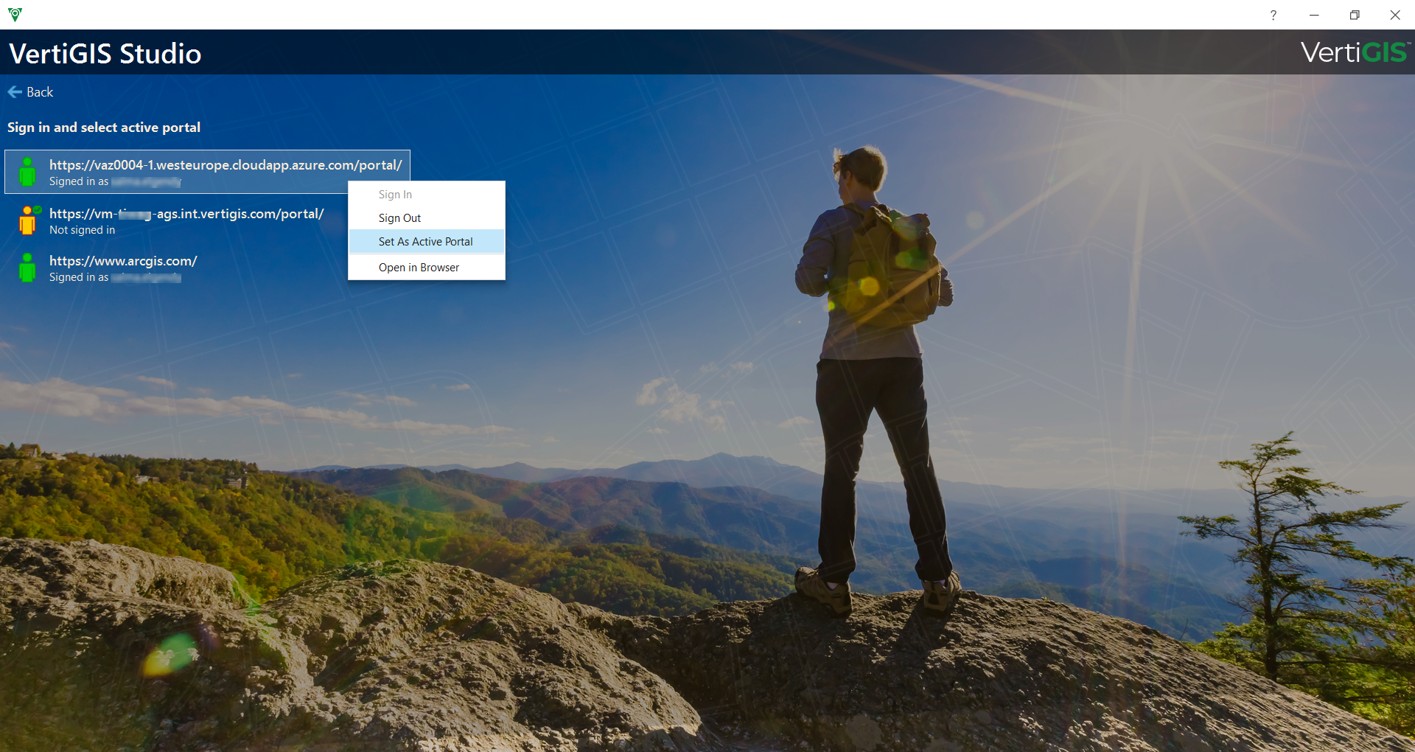Viewport: 1415px width, 752px height.
Task: Choose Set As Active Portal menu item
Action: coord(427,242)
